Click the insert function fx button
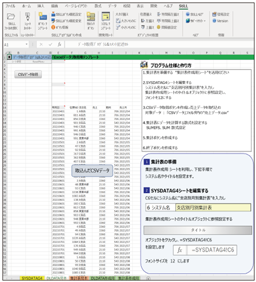The width and height of the screenshot is (256, 282). pyautogui.click(x=59, y=44)
